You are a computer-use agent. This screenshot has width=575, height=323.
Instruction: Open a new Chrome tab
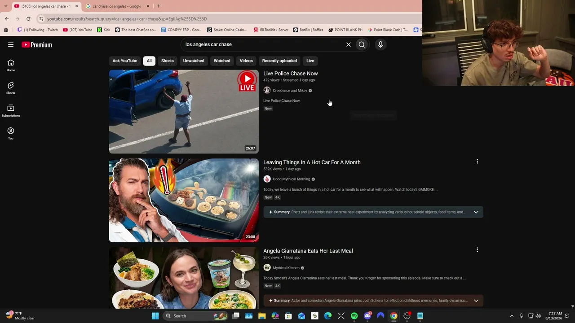159,6
